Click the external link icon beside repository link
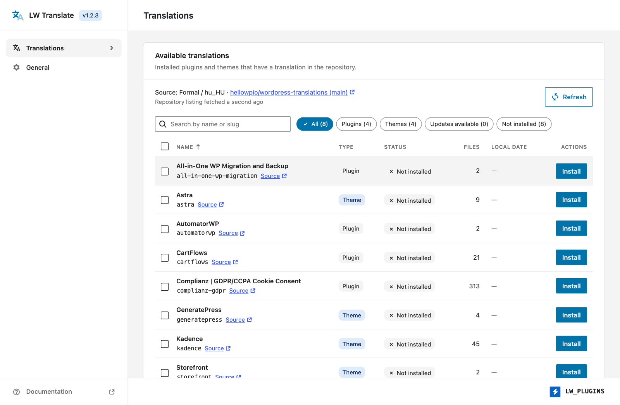The image size is (620, 405). [x=352, y=92]
